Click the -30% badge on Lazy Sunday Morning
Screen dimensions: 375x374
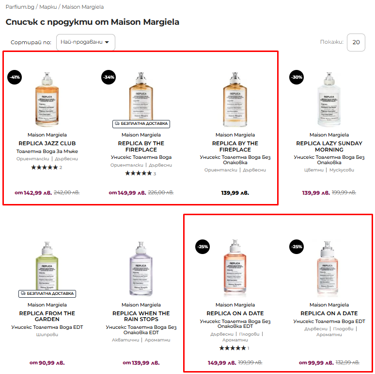click(x=297, y=77)
